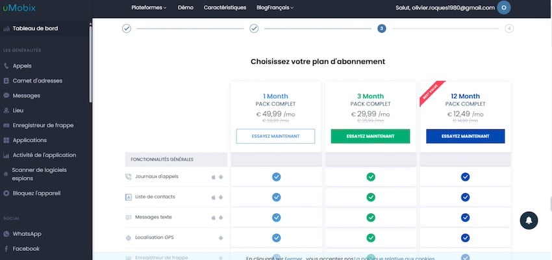This screenshot has width=552, height=260.
Task: Open Lieu in the sidebar
Action: point(18,110)
